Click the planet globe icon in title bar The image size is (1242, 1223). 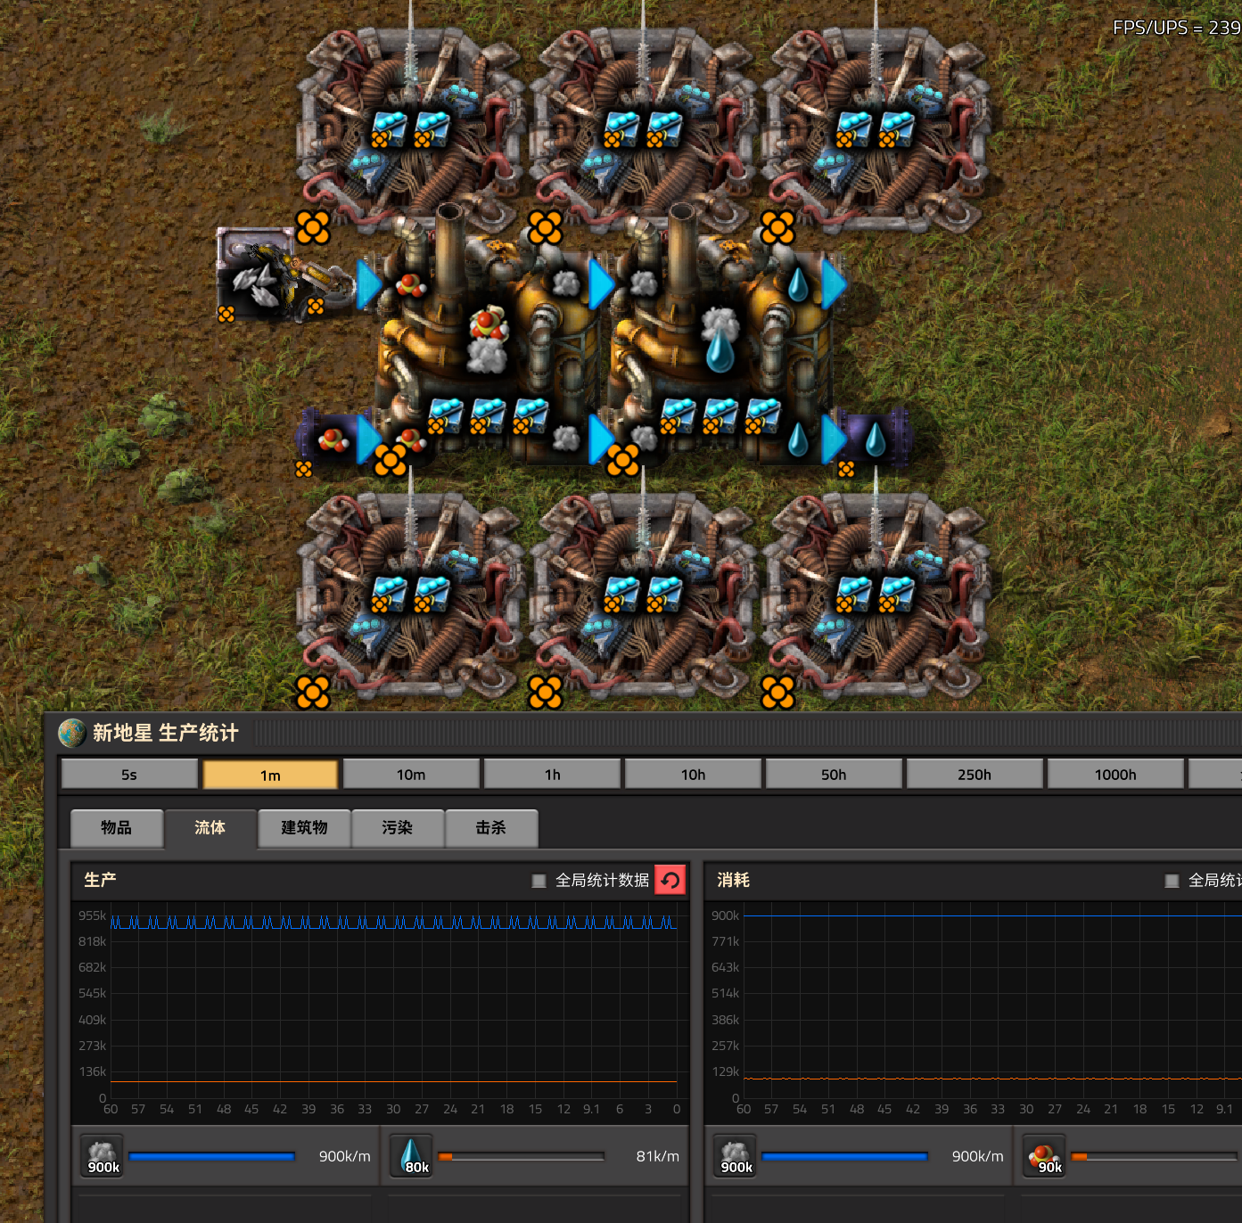71,733
